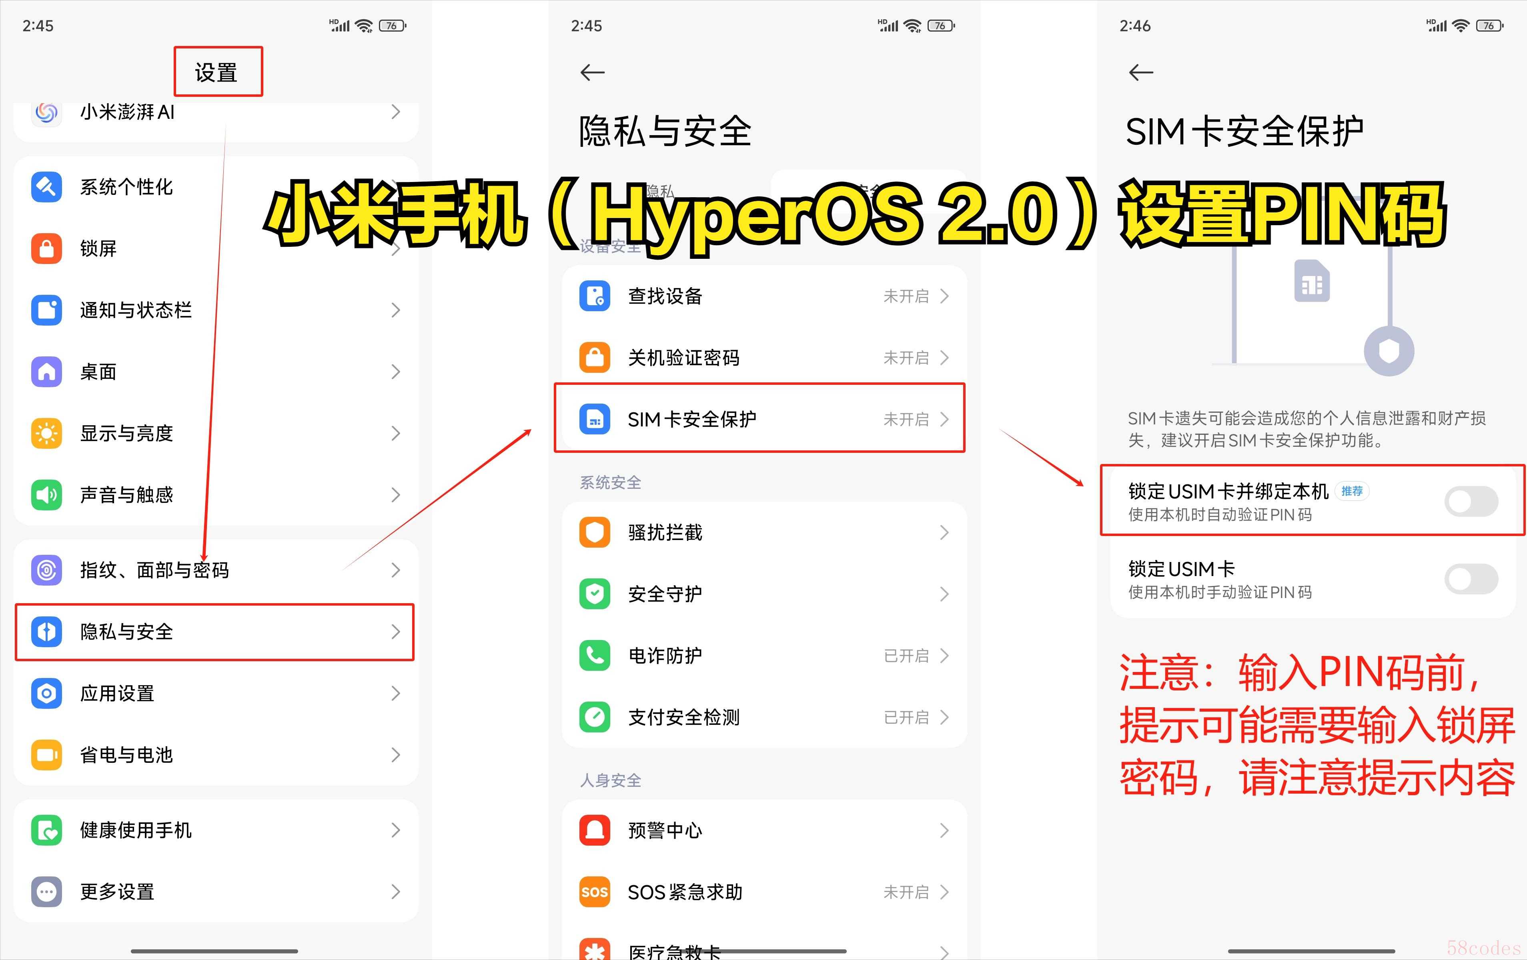The height and width of the screenshot is (960, 1527).
Task: Tap the 推荐 badge
Action: pyautogui.click(x=1352, y=491)
